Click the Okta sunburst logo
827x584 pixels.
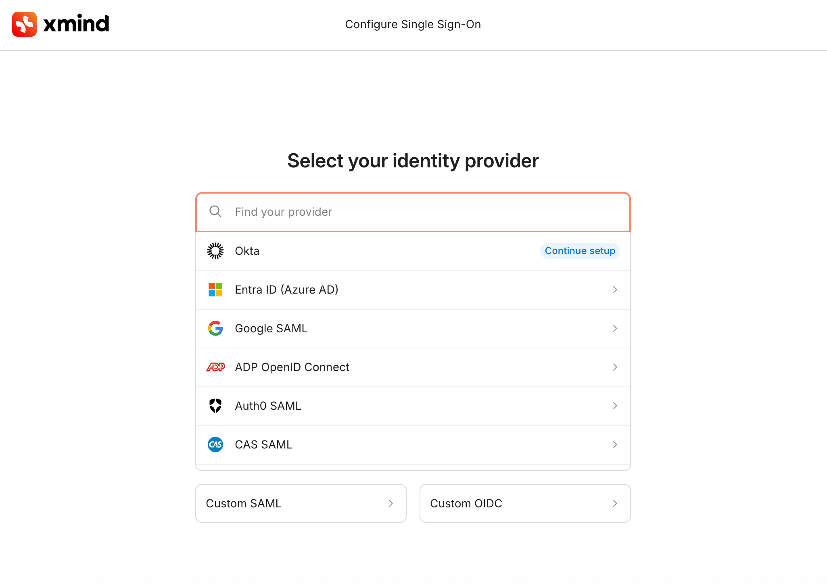(215, 251)
